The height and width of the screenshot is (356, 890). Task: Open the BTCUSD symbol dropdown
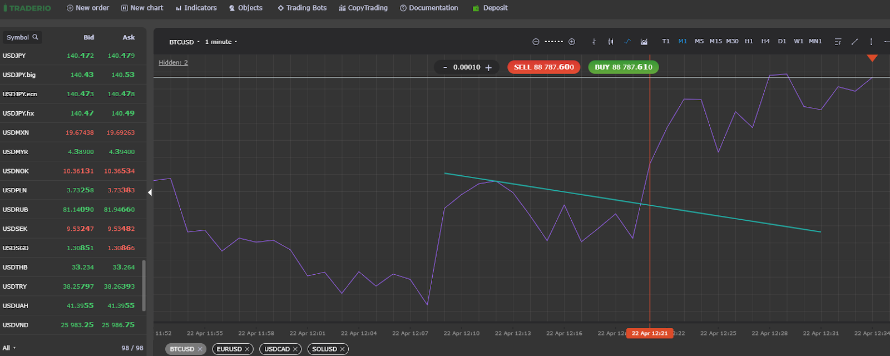[x=184, y=42]
